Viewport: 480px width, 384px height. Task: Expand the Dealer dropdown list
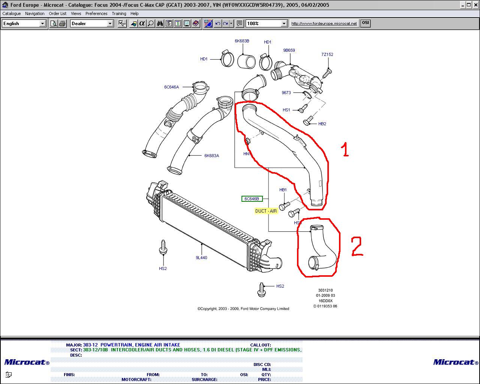(110, 24)
